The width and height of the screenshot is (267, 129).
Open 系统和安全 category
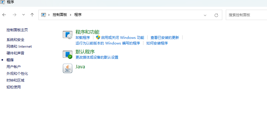pos(15,40)
